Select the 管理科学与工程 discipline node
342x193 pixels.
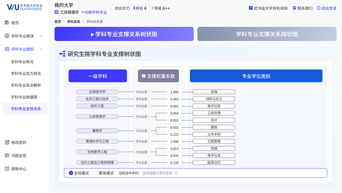point(97,141)
